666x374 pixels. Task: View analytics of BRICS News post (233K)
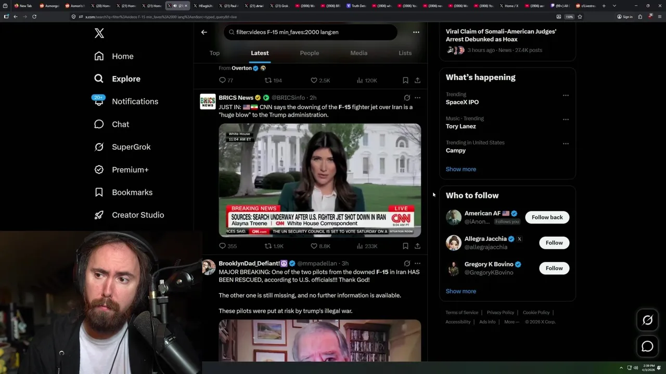coord(367,246)
